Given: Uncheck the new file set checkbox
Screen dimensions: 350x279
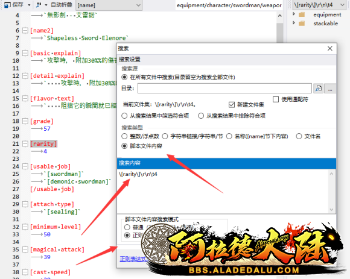Looking at the screenshot, I should pyautogui.click(x=232, y=104).
